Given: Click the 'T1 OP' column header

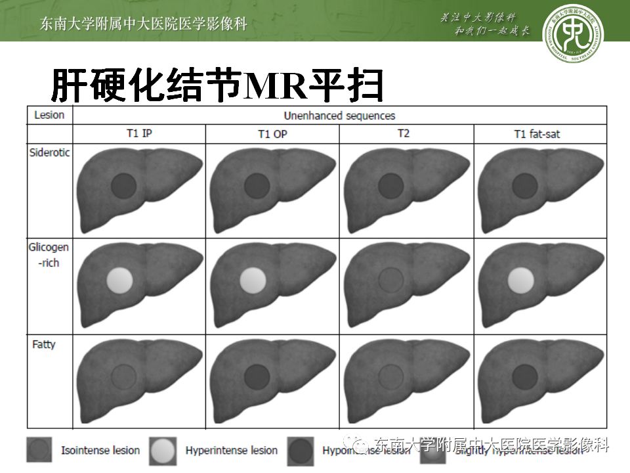Looking at the screenshot, I should point(272,134).
